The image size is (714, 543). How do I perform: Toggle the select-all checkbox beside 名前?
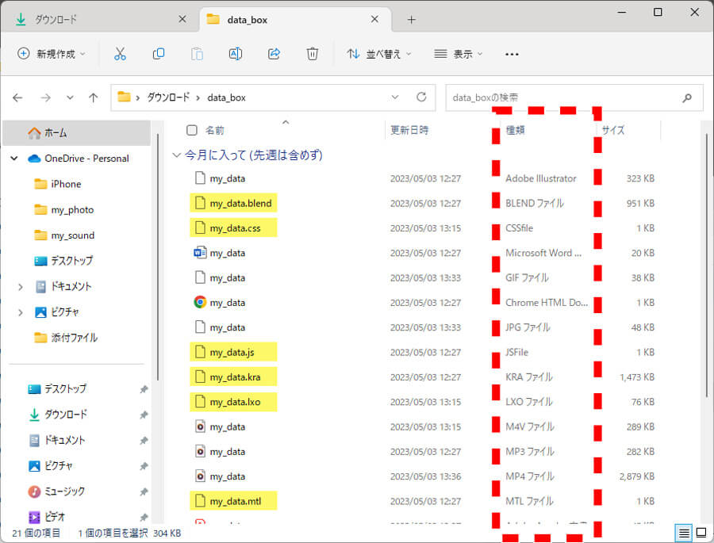pos(192,130)
